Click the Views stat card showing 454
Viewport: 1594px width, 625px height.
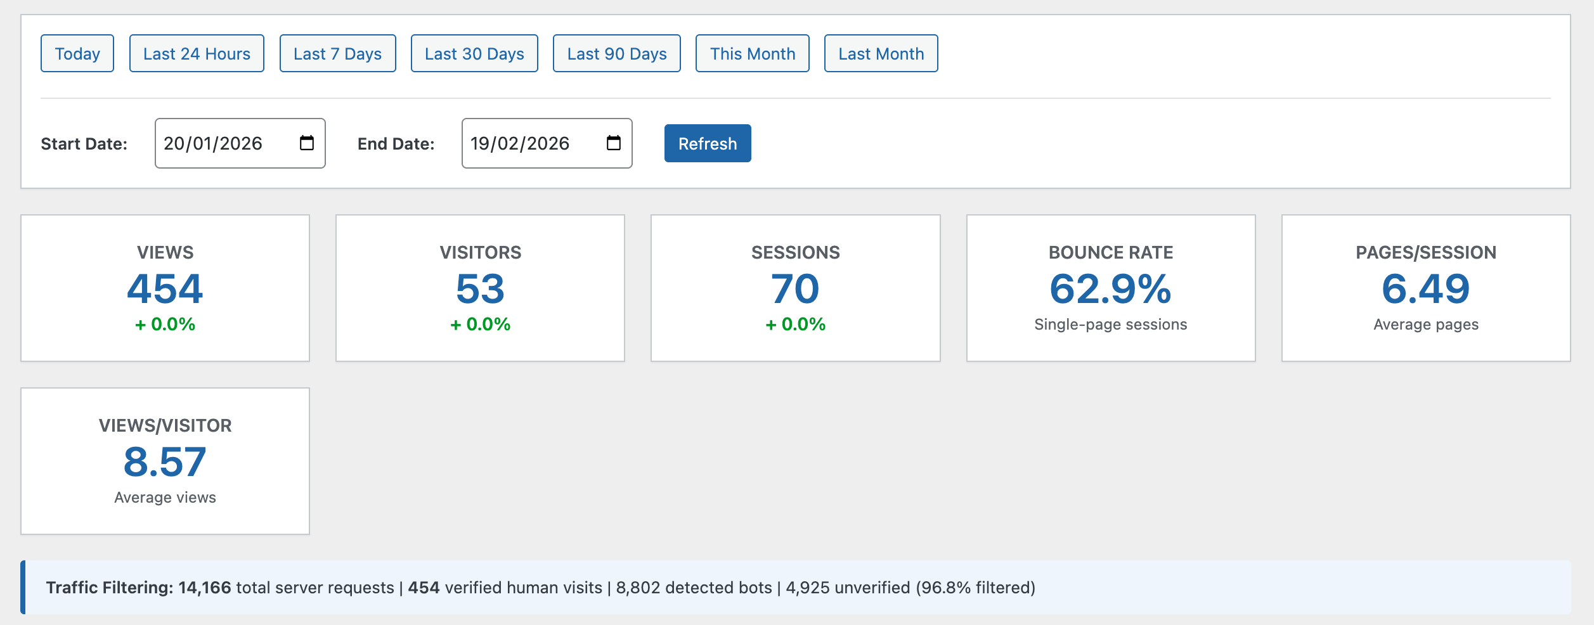tap(165, 288)
